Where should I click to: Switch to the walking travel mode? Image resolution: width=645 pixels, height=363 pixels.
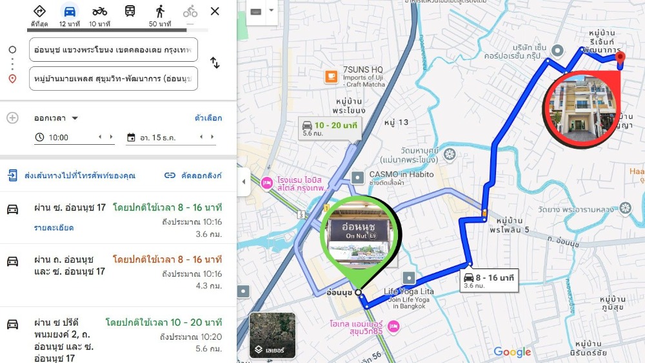pos(160,12)
